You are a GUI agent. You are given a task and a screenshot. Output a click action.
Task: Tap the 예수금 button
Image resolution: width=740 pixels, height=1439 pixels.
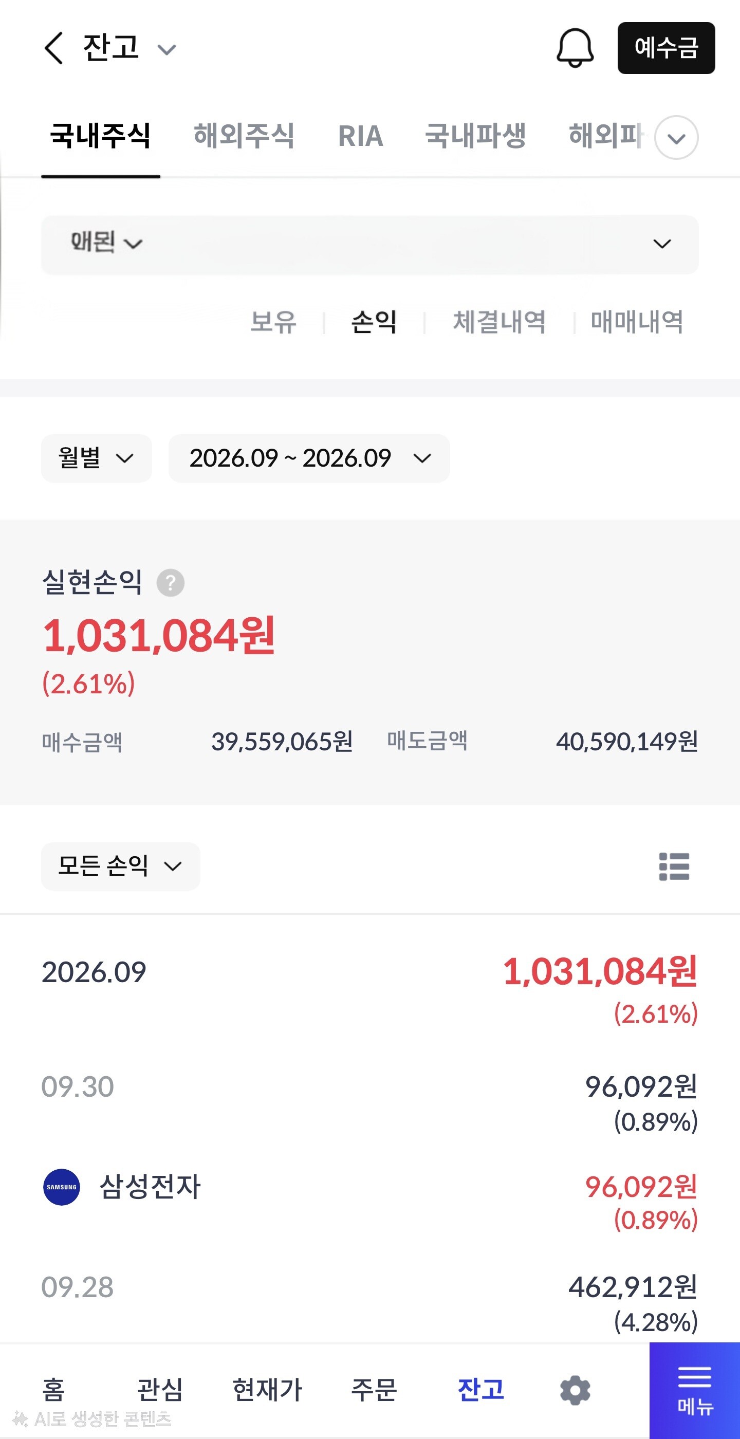[667, 48]
